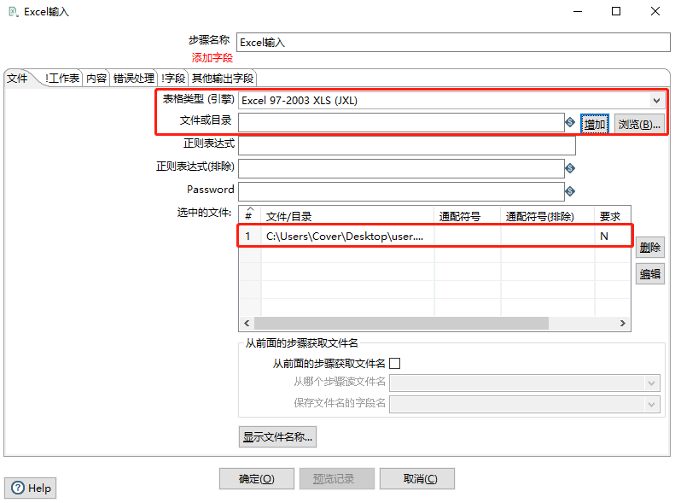
Task: Click the help question mark icon
Action: pos(17,488)
